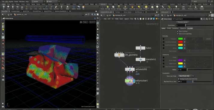Open parameter gear menu for vellumsolver1
Viewport: 214px width, 110px height.
pyautogui.click(x=201, y=19)
